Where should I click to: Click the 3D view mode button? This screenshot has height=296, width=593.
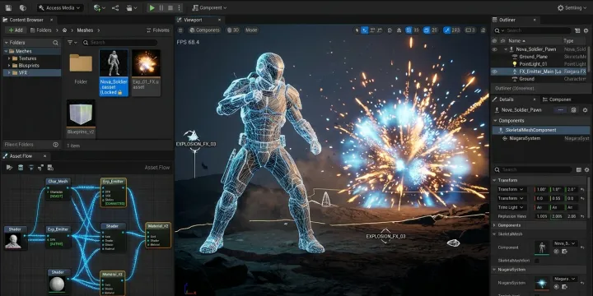(233, 30)
